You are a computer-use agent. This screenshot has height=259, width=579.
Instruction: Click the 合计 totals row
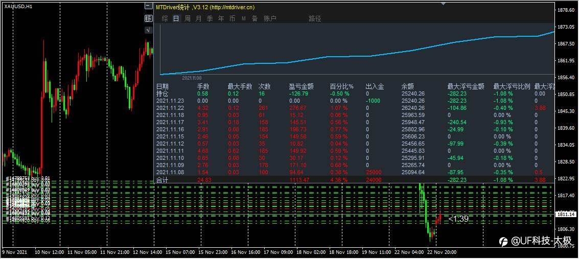coord(162,180)
